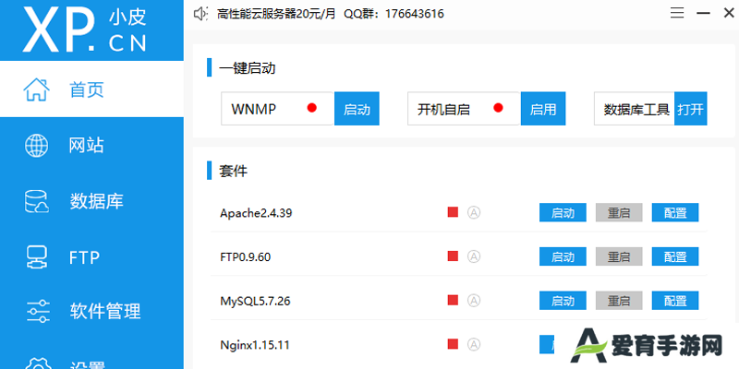Start FTP0.9.60 with its 启动 button
The height and width of the screenshot is (369, 739).
click(563, 256)
